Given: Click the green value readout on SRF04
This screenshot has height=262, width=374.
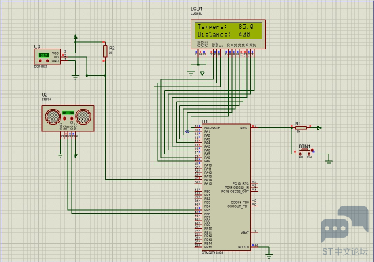Looking at the screenshot, I should tap(68, 113).
